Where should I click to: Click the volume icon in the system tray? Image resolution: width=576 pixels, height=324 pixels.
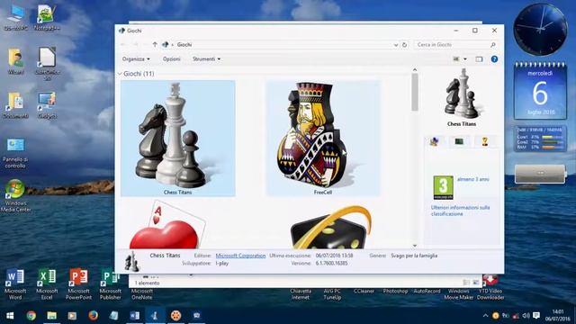tap(526, 316)
